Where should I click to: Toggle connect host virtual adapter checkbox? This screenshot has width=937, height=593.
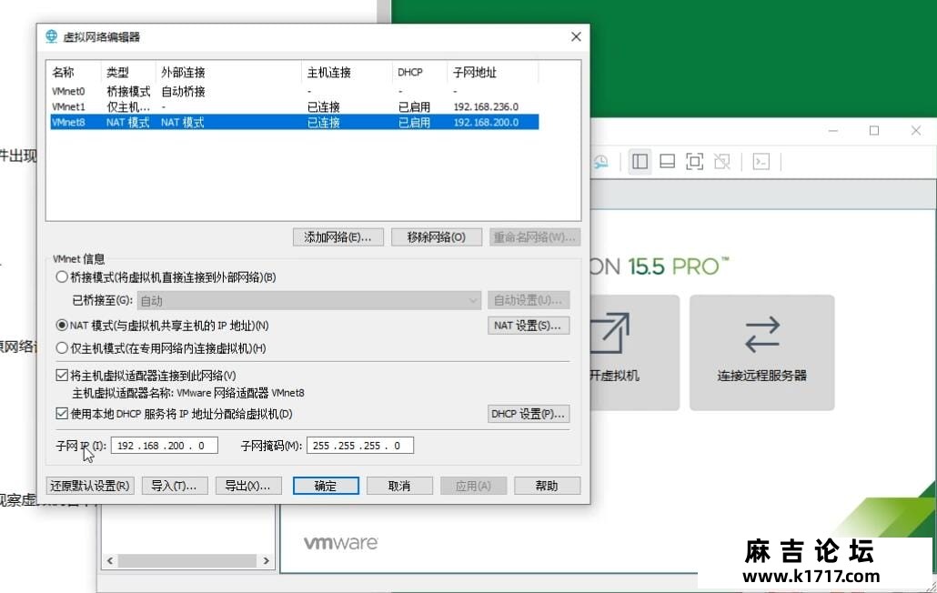click(x=62, y=375)
